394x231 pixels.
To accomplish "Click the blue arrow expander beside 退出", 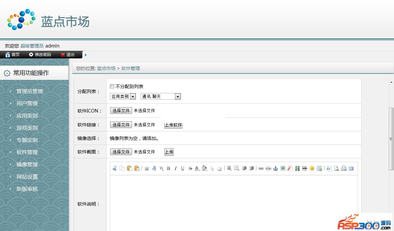I will (x=86, y=55).
